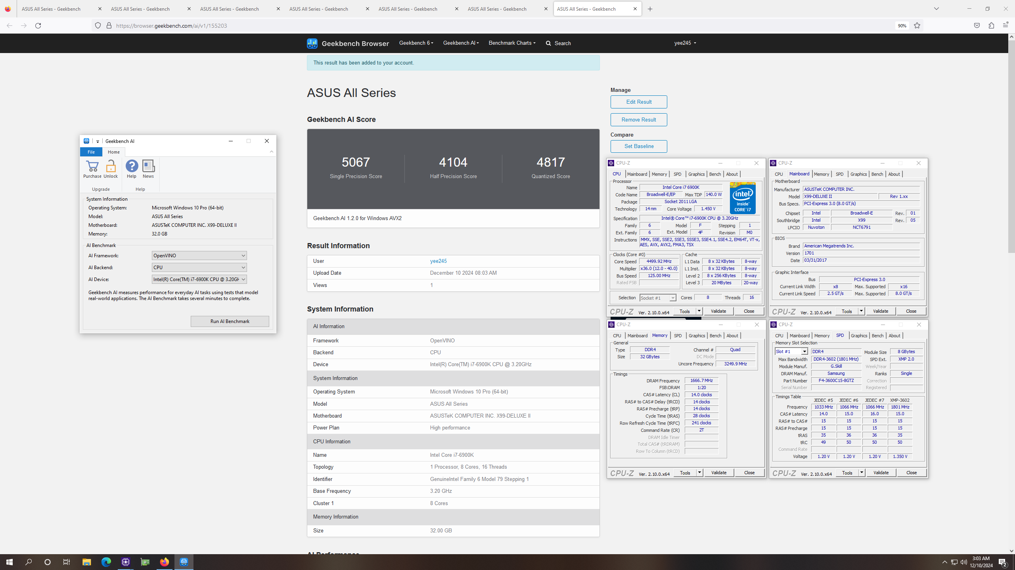The height and width of the screenshot is (570, 1015).
Task: Open the Windows Start menu
Action: click(10, 562)
